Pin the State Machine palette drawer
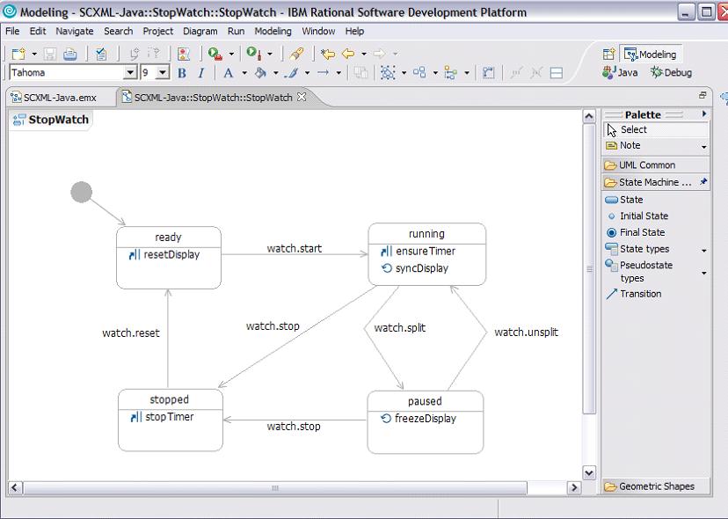Viewport: 728px width, 519px height. click(x=703, y=182)
